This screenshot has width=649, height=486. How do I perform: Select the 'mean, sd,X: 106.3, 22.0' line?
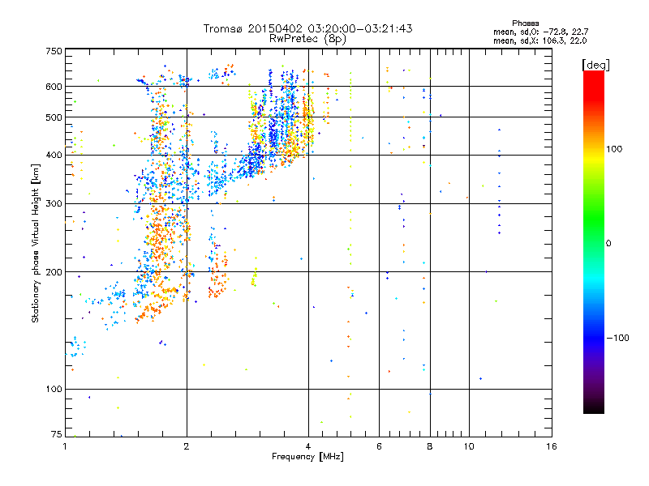tap(539, 40)
